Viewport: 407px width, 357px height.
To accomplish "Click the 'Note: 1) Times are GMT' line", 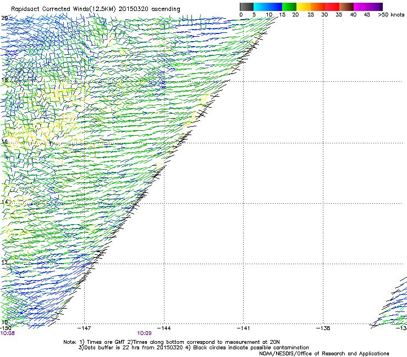I will tap(172, 342).
